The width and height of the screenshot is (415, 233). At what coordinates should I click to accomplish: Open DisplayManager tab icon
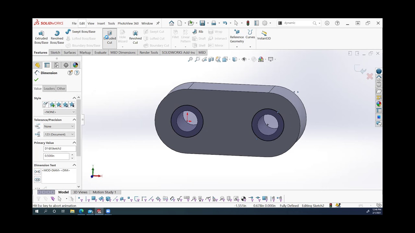(x=75, y=65)
